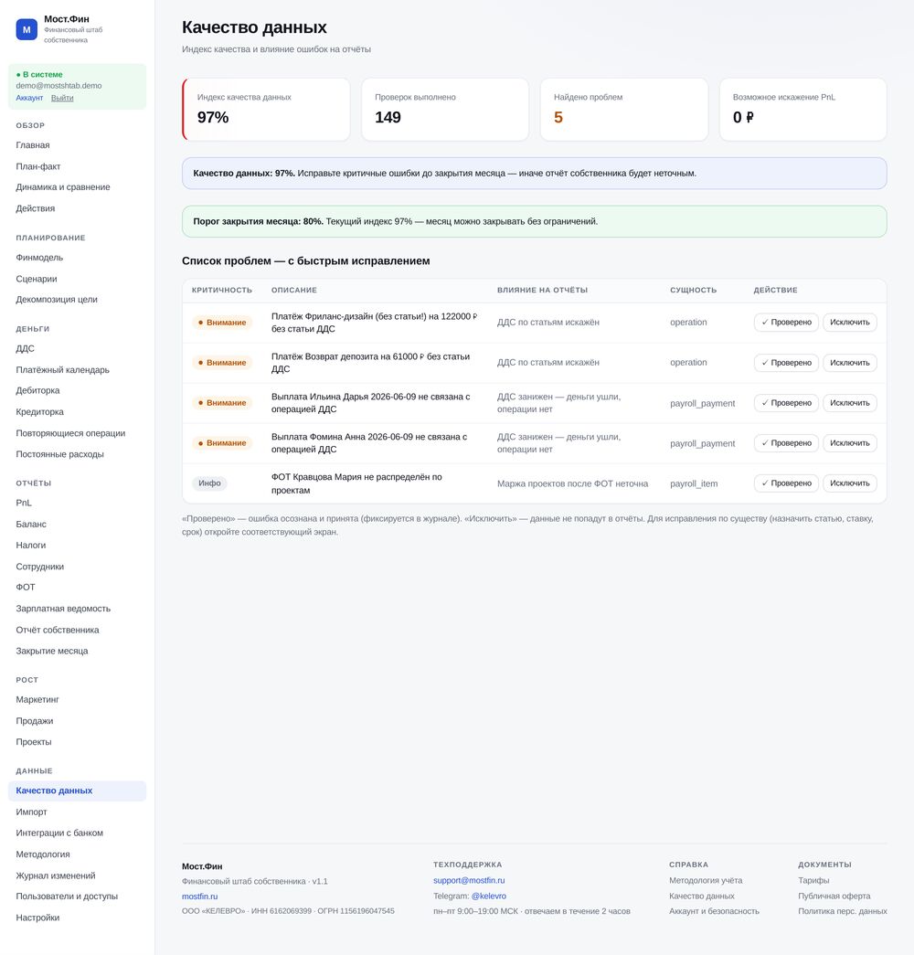Navigate to Кредиторка
This screenshot has width=914, height=955.
coord(39,412)
